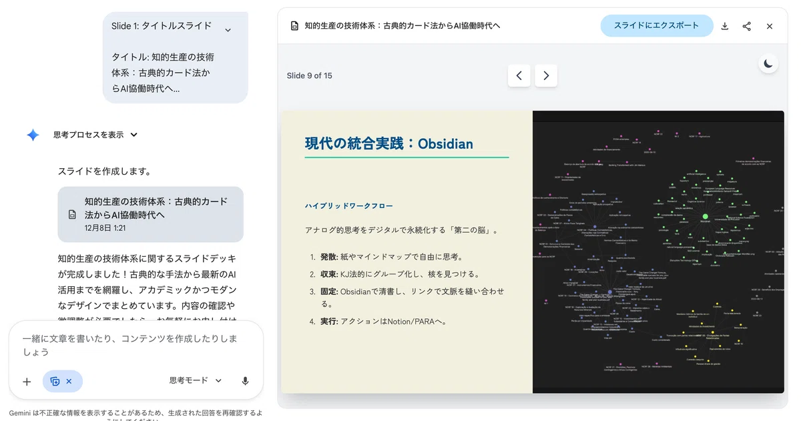Close the slide preview panel
This screenshot has width=801, height=421.
pos(770,26)
